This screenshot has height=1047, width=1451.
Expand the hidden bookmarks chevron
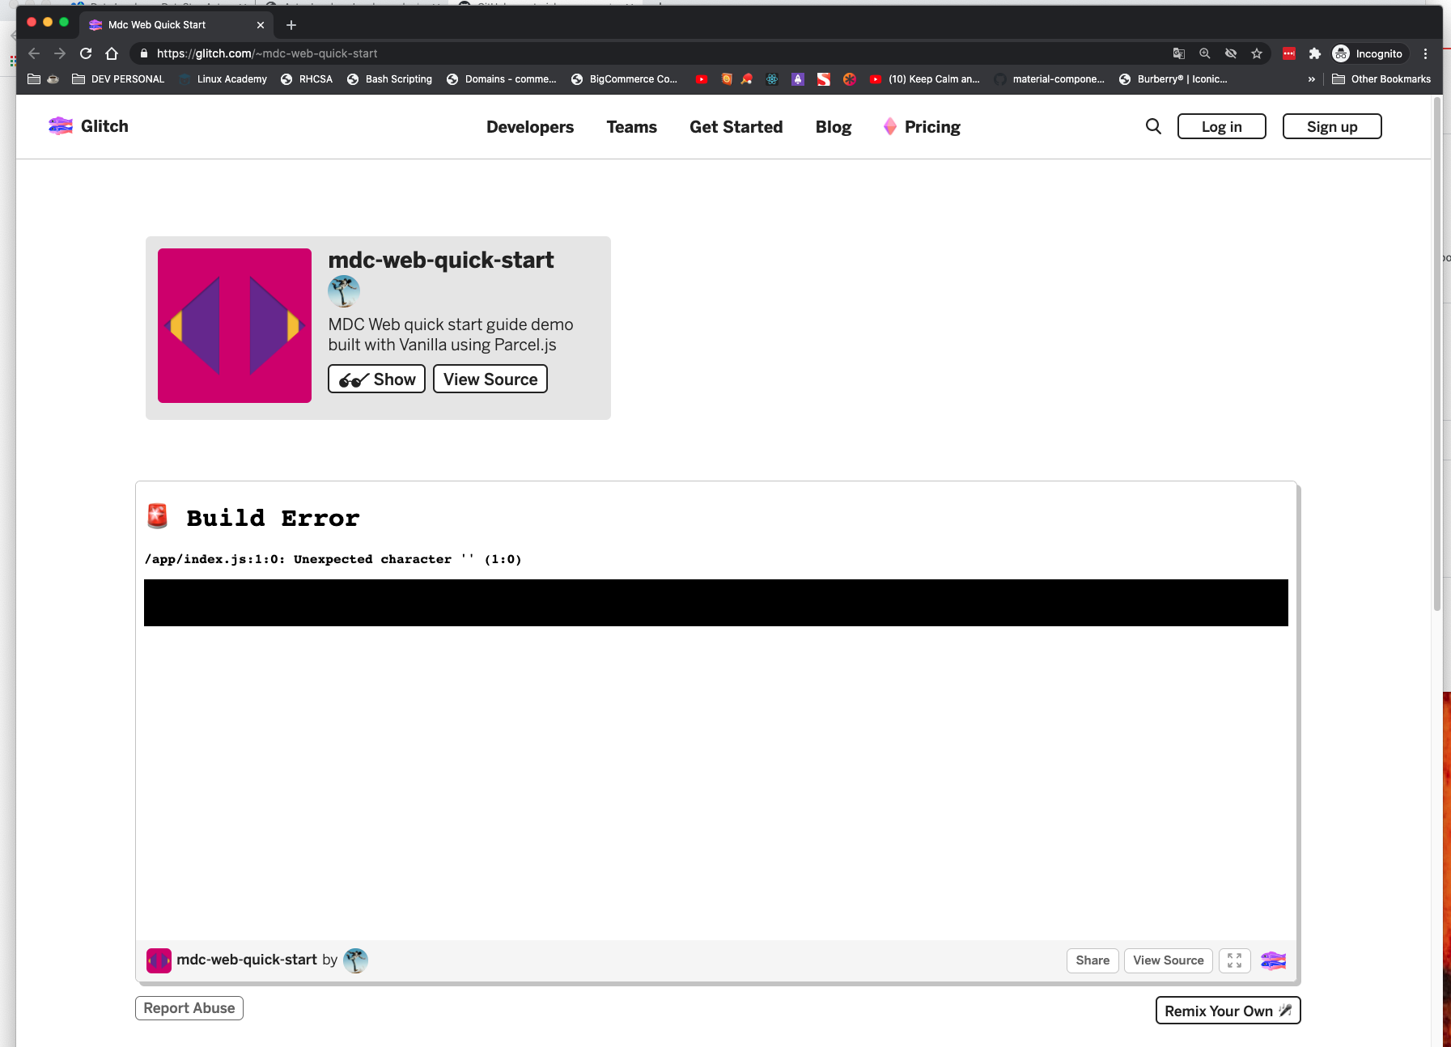(1311, 78)
